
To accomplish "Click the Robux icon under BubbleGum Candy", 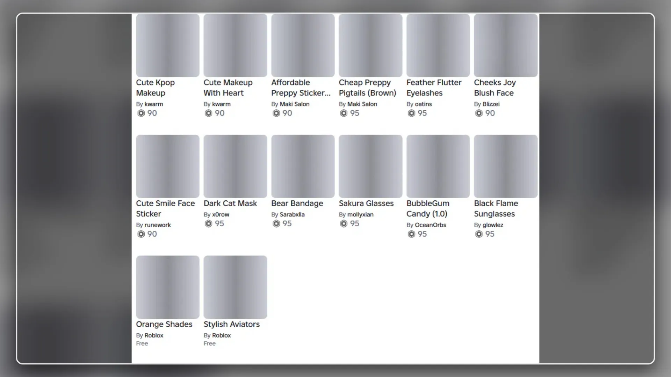I will pos(411,234).
